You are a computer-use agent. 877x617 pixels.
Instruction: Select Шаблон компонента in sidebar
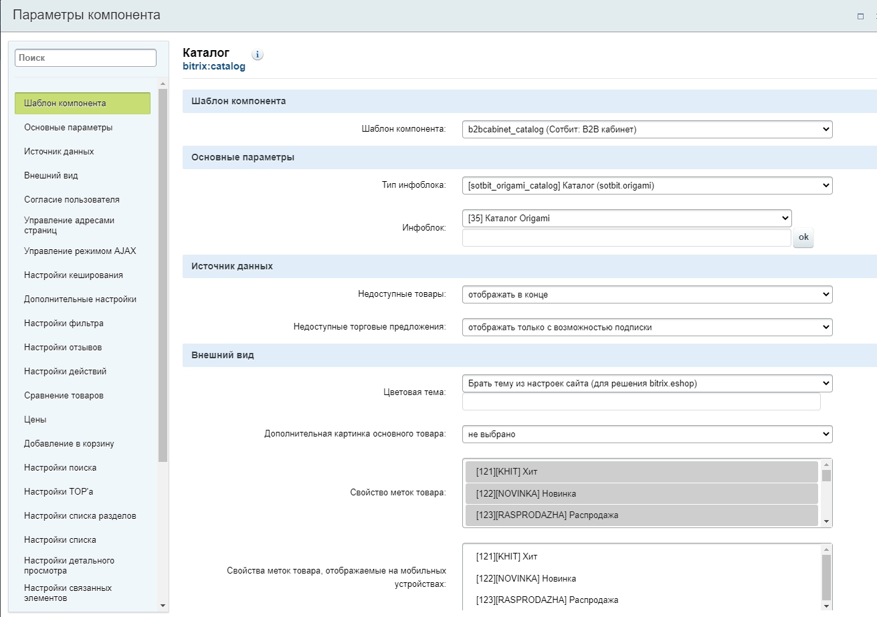[82, 104]
